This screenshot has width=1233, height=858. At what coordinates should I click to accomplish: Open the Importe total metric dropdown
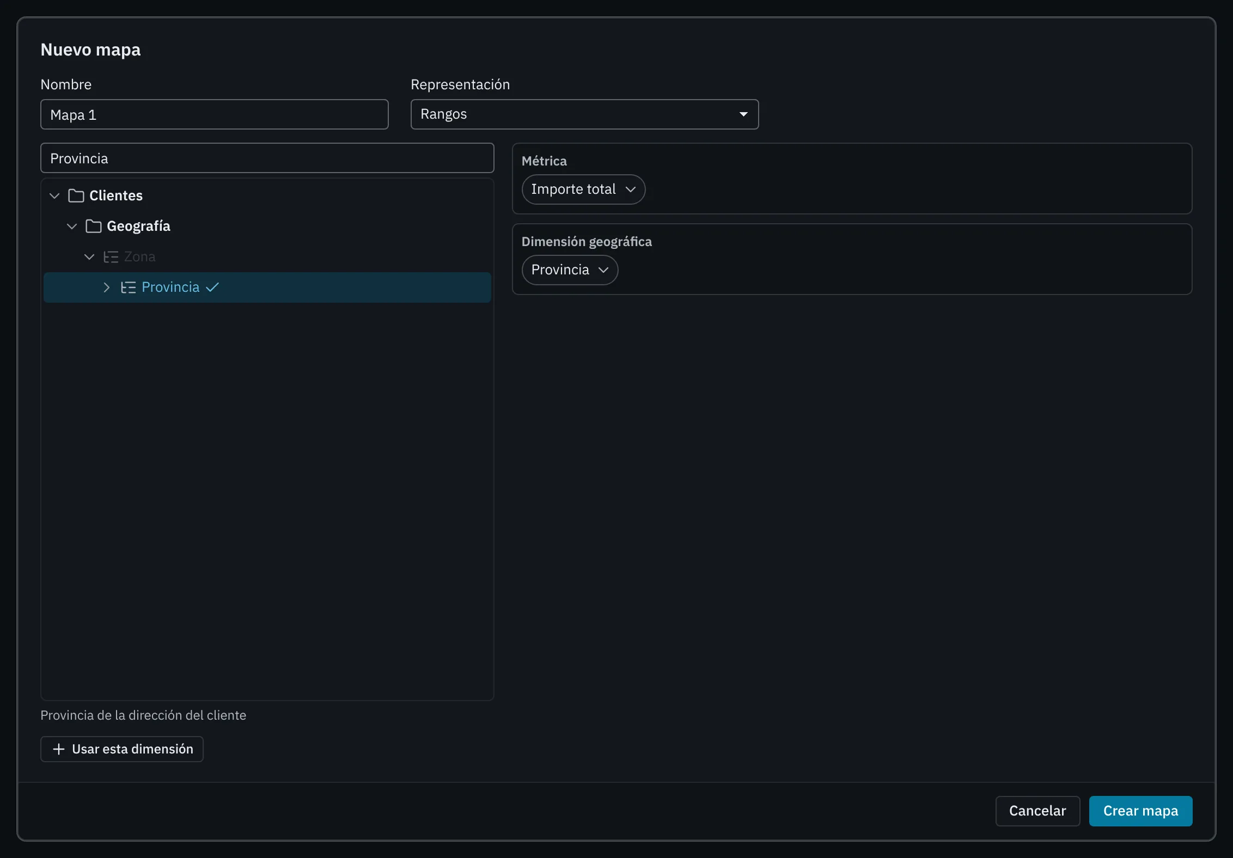pyautogui.click(x=583, y=189)
